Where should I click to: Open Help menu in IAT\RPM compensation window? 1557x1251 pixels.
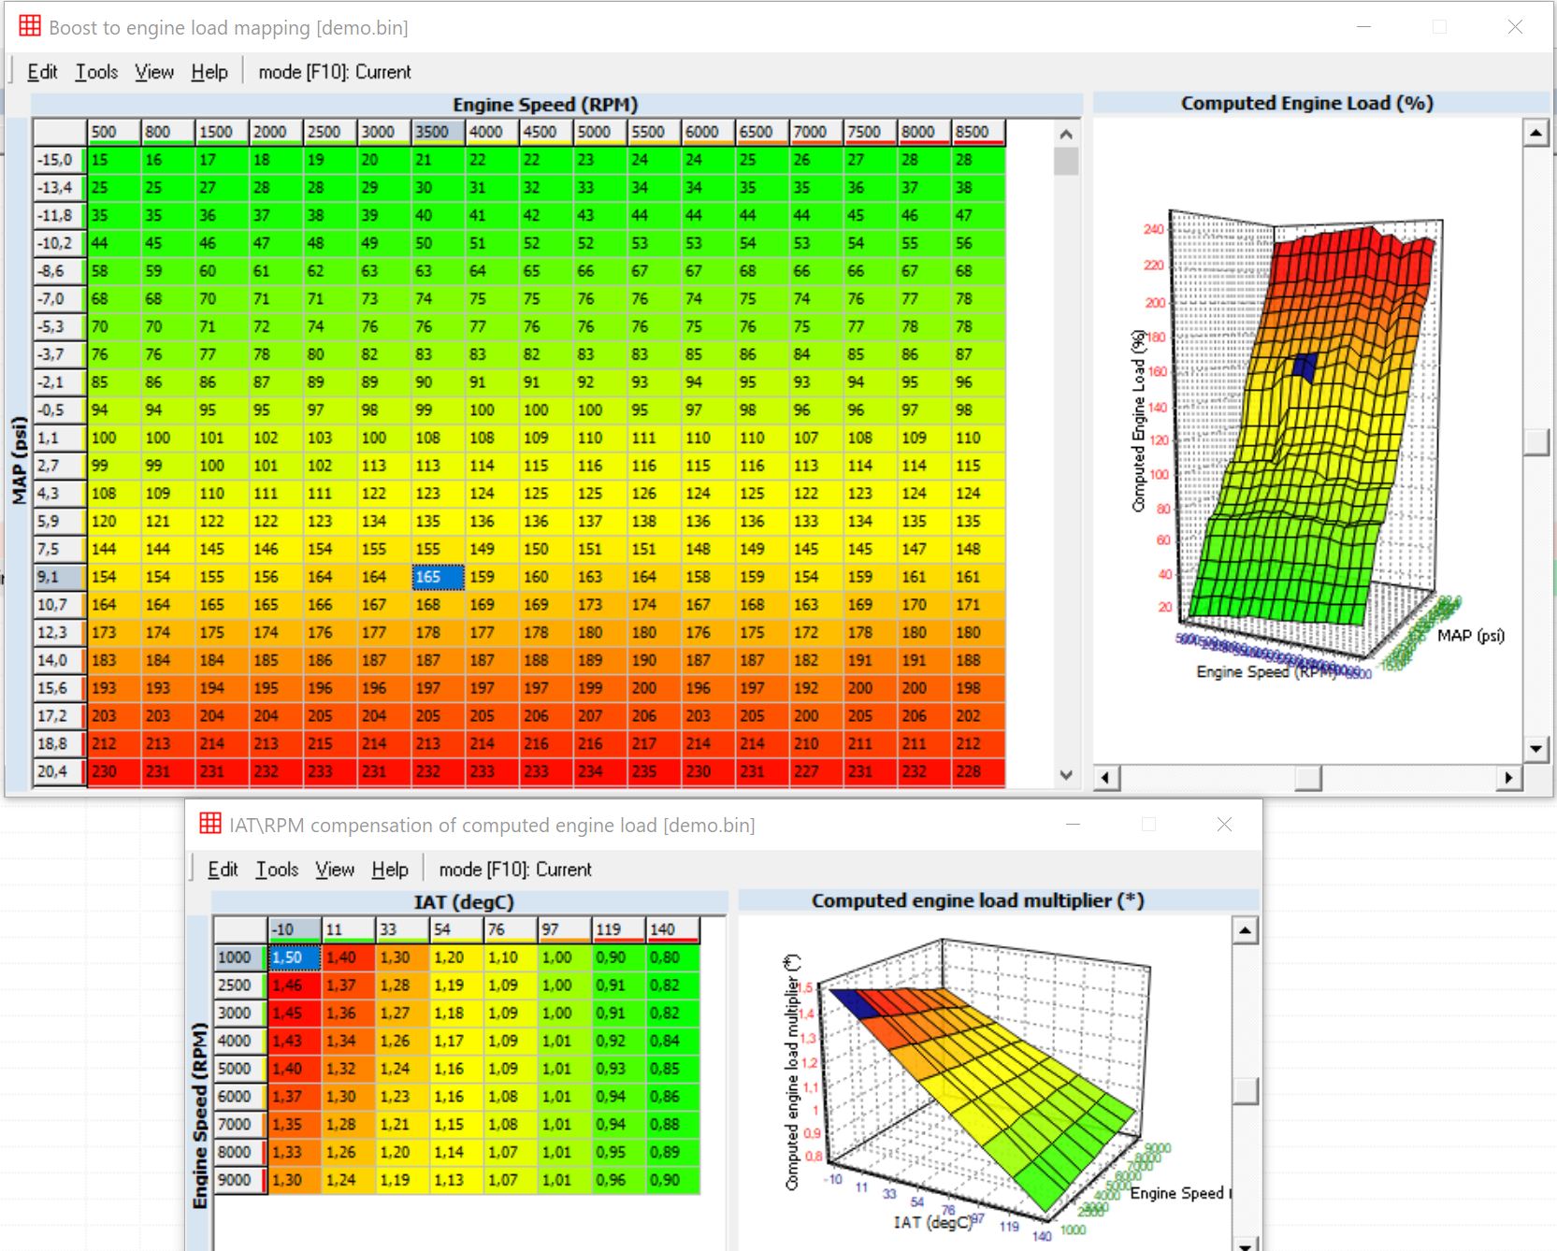point(389,870)
